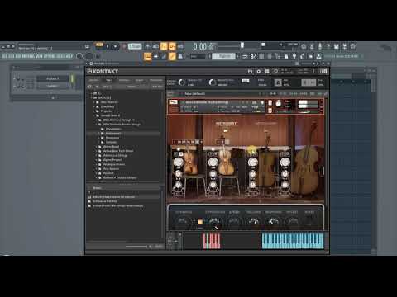Open the PATTERNS menu in FL Studio
397x297 pixels.
(x=28, y=56)
